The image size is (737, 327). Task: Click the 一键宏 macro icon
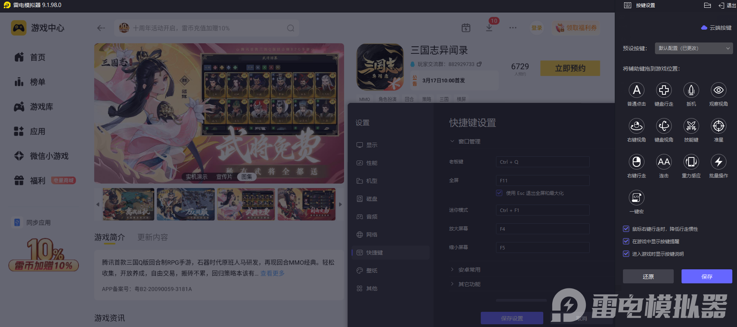(x=637, y=198)
